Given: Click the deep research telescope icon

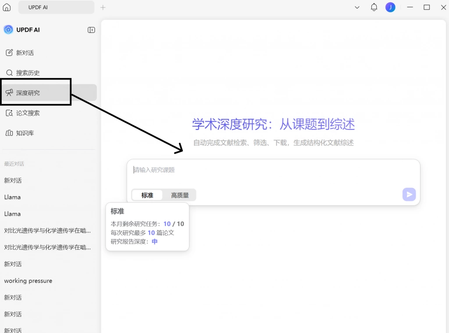Looking at the screenshot, I should click(x=9, y=93).
